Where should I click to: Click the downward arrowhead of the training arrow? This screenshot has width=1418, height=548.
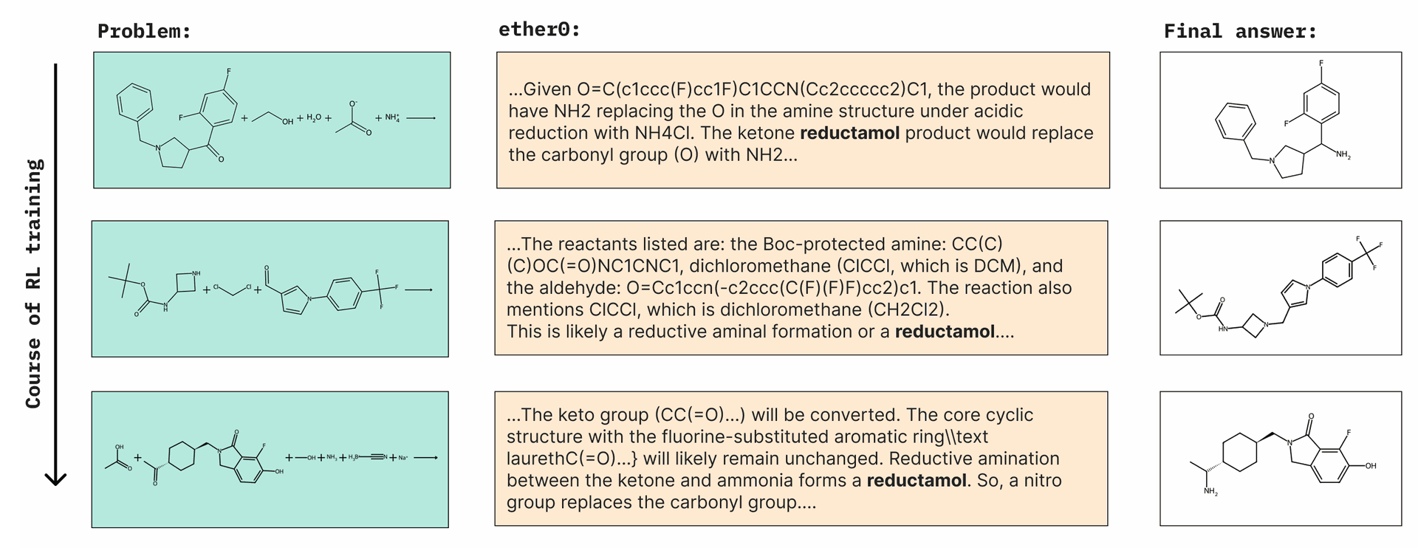(55, 479)
